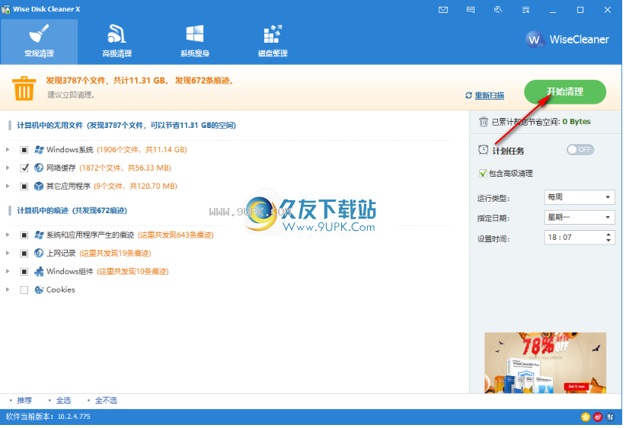
Task: Toggle the 系统和应用程序产生的痕迹 checkbox
Action: coord(24,235)
